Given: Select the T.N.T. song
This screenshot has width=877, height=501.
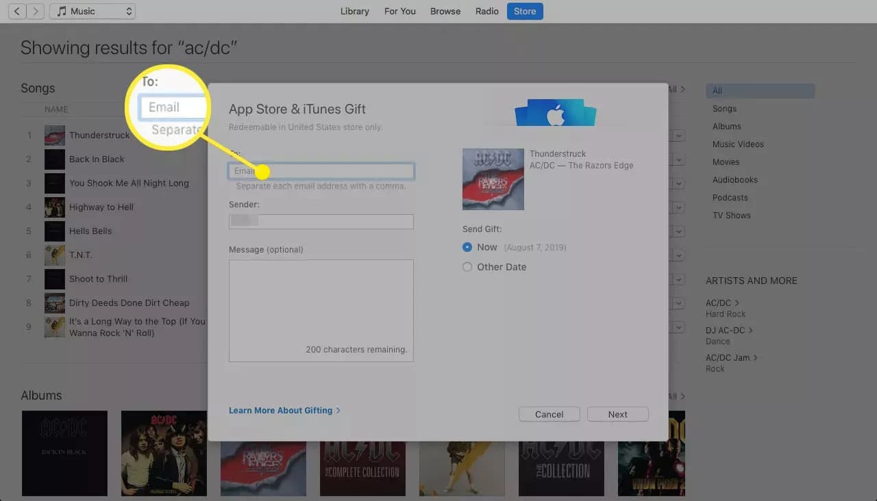Looking at the screenshot, I should pos(81,255).
